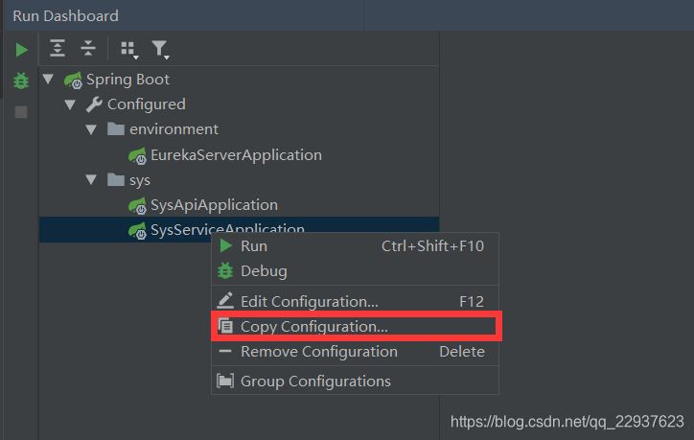The width and height of the screenshot is (694, 440).
Task: Click the Run Dashboard panel title
Action: [x=65, y=16]
